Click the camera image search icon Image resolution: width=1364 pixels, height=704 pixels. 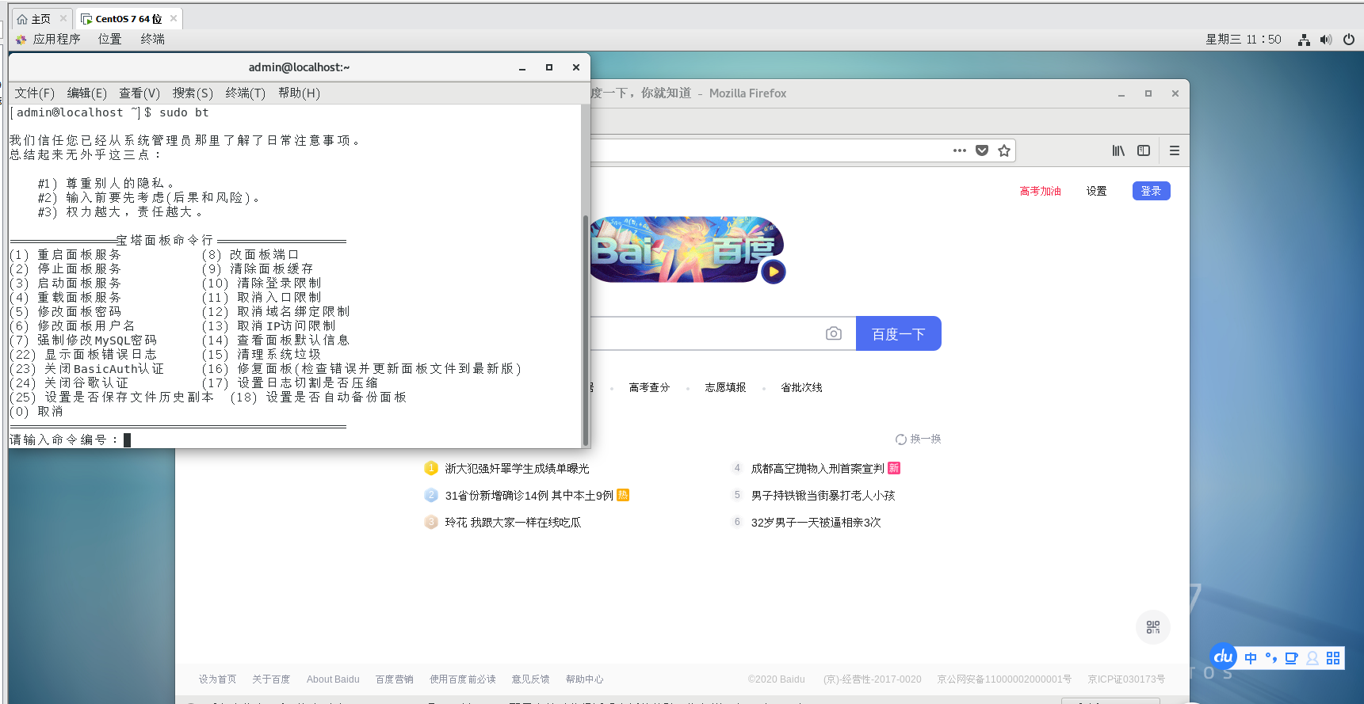tap(834, 333)
